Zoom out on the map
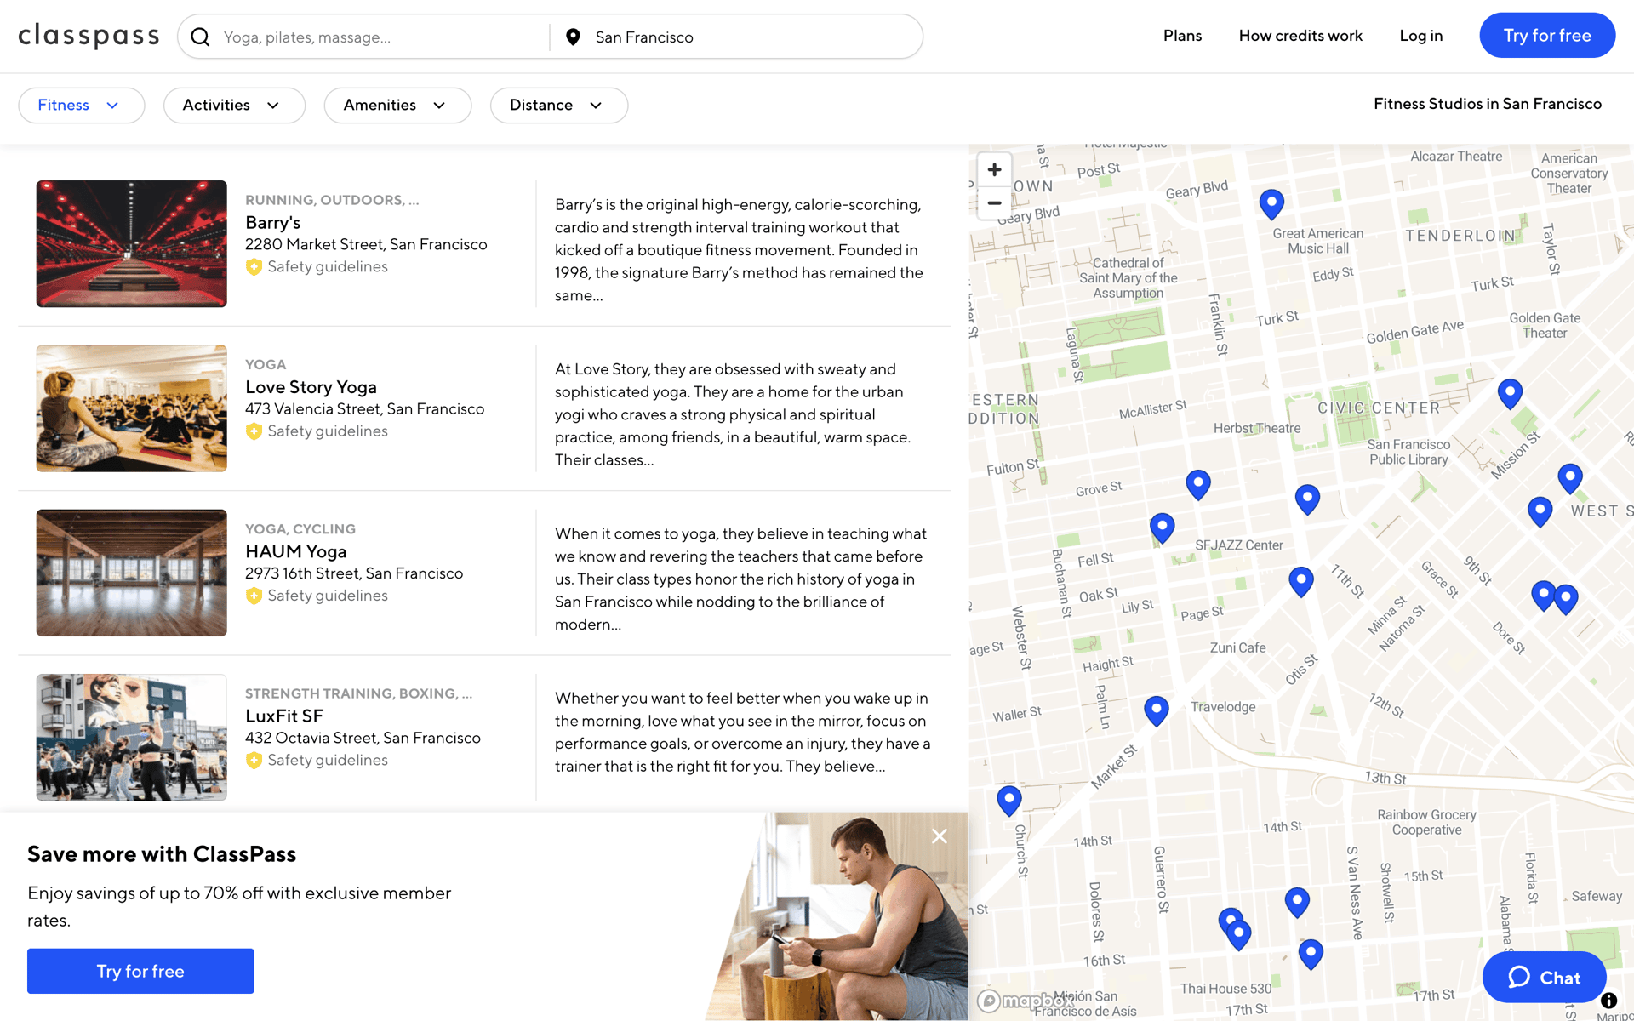This screenshot has height=1021, width=1634. (x=994, y=202)
